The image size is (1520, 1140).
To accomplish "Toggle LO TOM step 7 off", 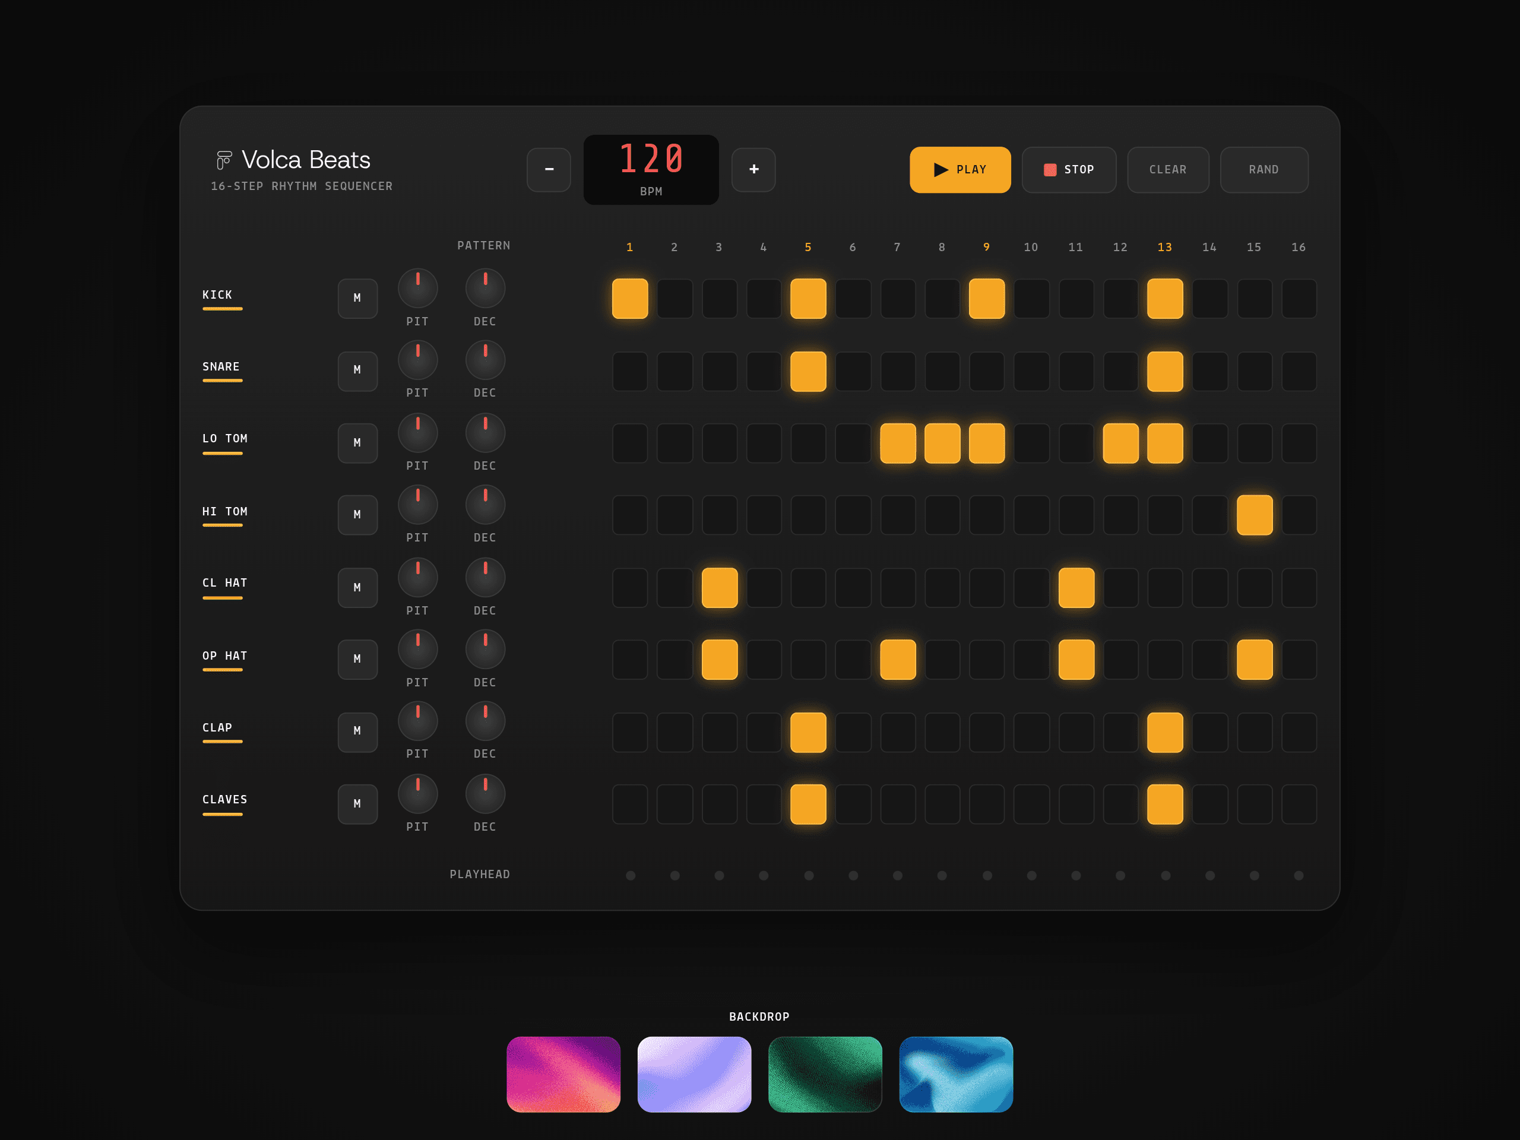I will coord(897,444).
